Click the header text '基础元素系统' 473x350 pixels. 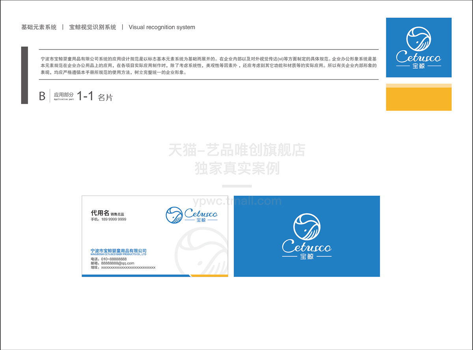(x=39, y=27)
